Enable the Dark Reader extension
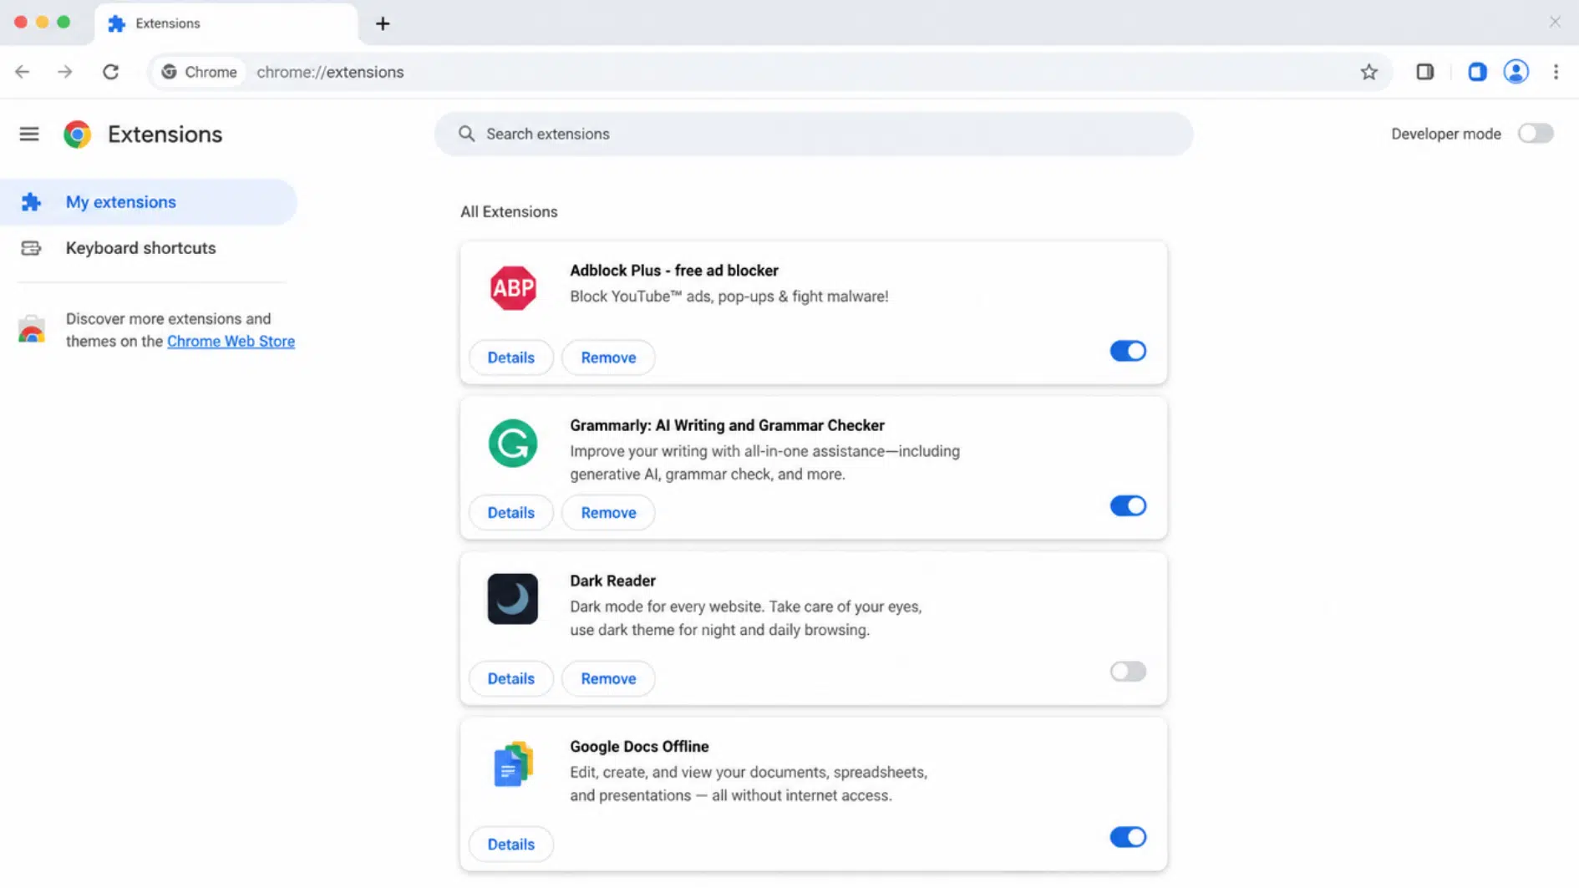 [1128, 671]
